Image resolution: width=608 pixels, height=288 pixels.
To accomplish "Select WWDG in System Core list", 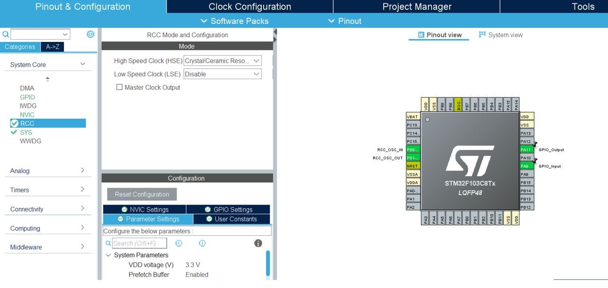I will tap(30, 141).
